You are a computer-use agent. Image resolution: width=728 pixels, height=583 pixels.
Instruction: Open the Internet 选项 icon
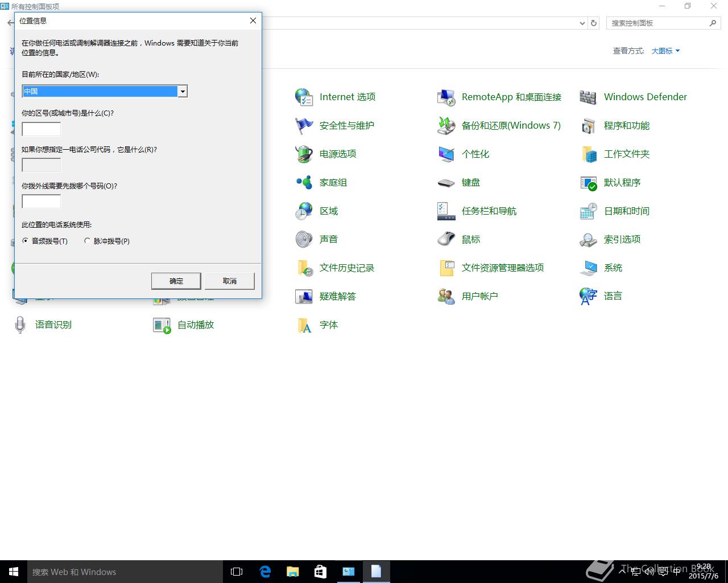[x=304, y=97]
